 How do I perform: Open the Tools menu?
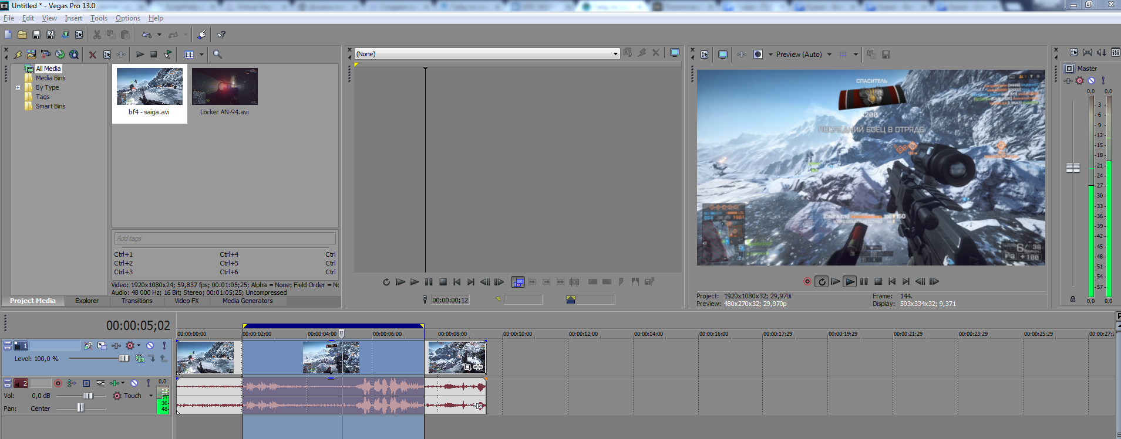99,18
